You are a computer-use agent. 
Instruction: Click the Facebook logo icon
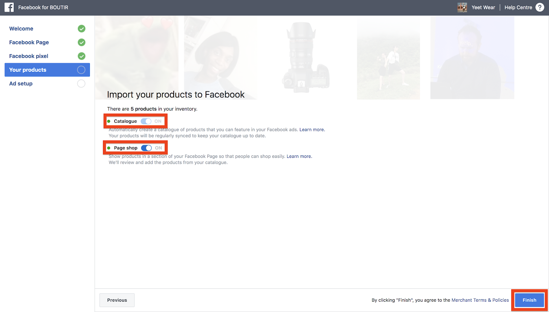[x=9, y=7]
